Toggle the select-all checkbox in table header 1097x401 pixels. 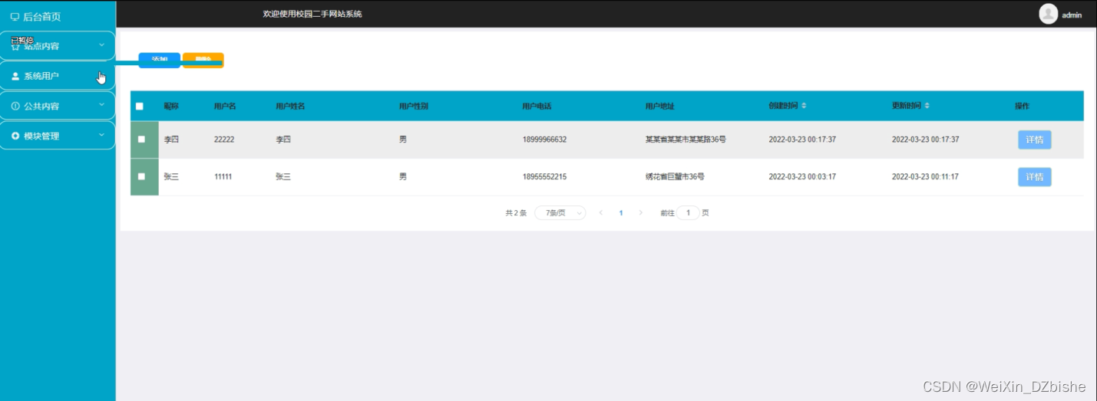140,107
